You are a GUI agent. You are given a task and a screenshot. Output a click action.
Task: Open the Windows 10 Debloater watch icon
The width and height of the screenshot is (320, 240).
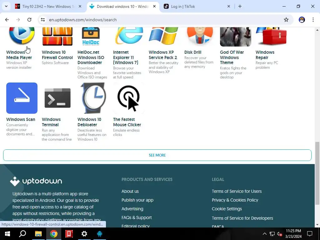tap(93, 98)
